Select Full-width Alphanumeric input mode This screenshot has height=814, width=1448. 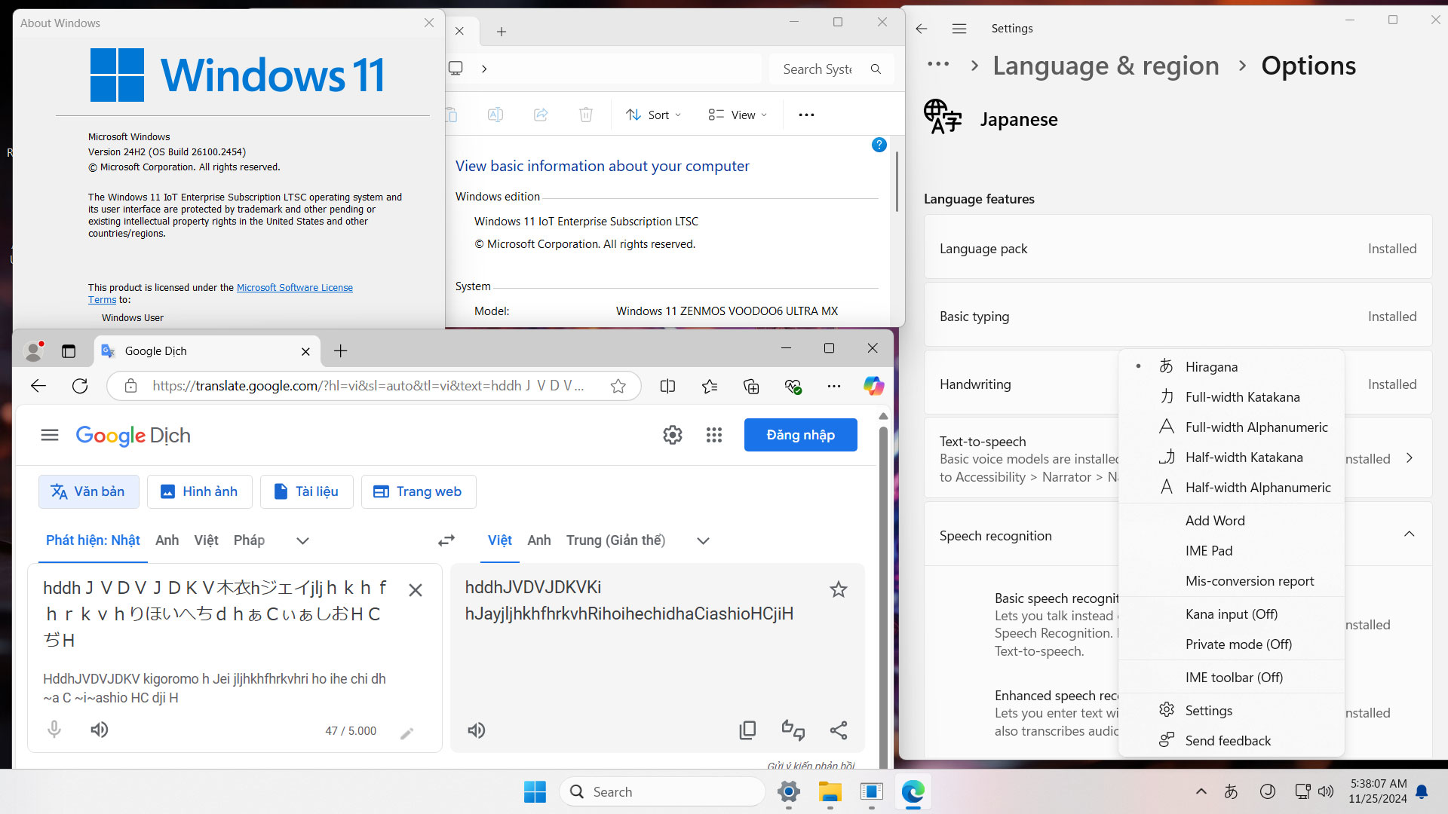pyautogui.click(x=1231, y=427)
